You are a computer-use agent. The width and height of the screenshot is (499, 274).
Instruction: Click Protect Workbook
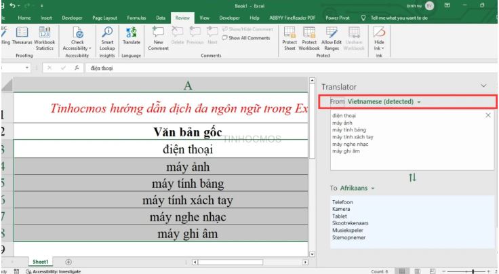309,39
